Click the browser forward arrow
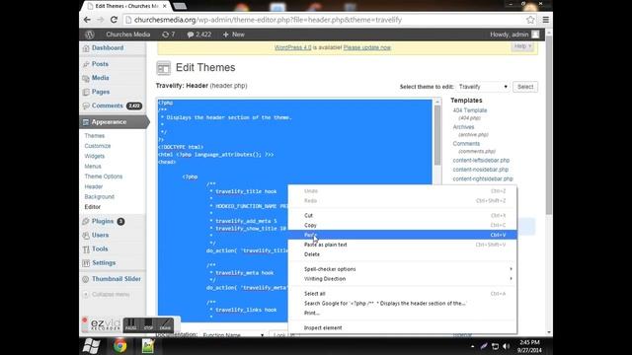 click(101, 20)
